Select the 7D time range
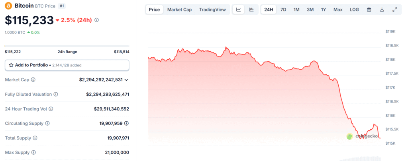408x161 pixels. coord(283,10)
